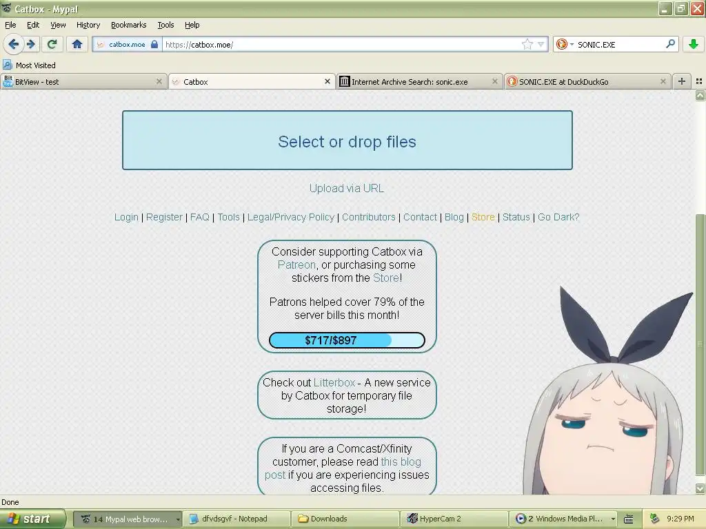706x529 pixels.
Task: Open the Legal/Privacy Policy link
Action: 291,217
